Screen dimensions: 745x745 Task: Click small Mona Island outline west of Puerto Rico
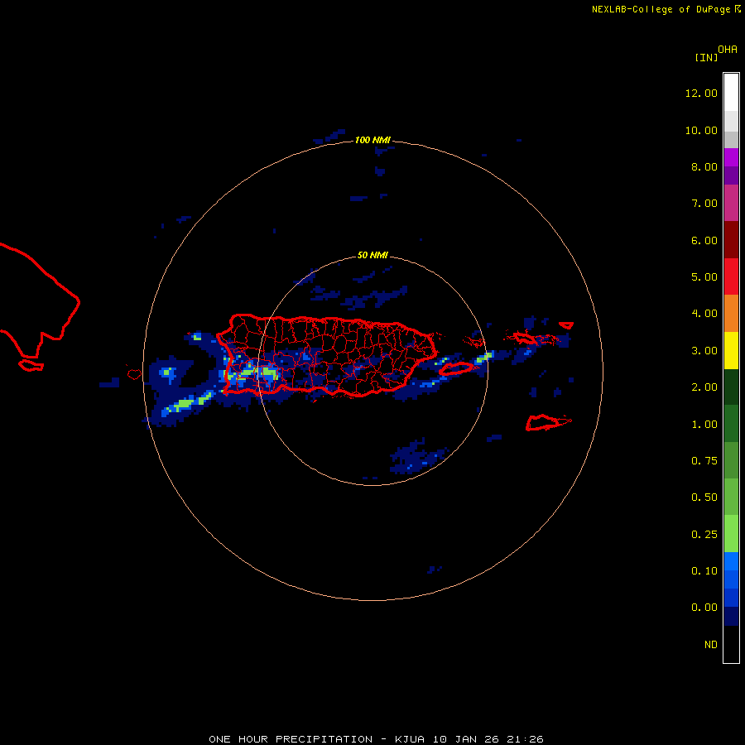click(134, 374)
